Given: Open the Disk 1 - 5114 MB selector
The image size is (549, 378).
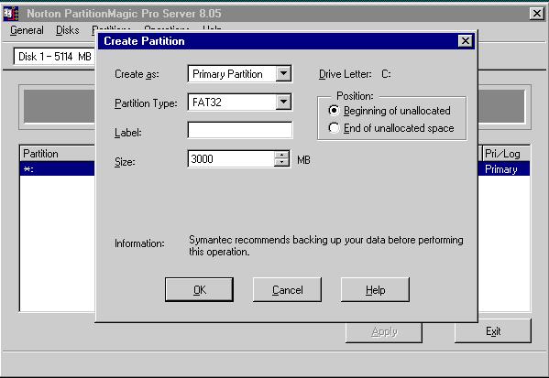Looking at the screenshot, I should [54, 57].
